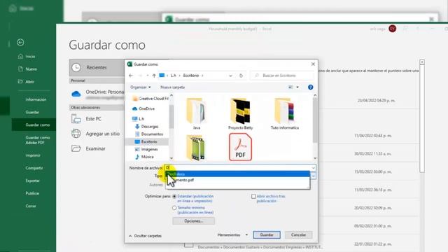Screen dimensions: 448x252
Task: Pick the highlighted autocomplete suggestion
Action: click(x=238, y=174)
